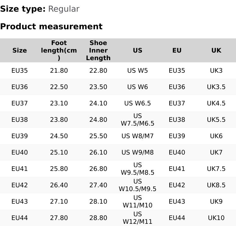Click the 26.40 foot length value
The image size is (236, 226).
[x=59, y=185]
